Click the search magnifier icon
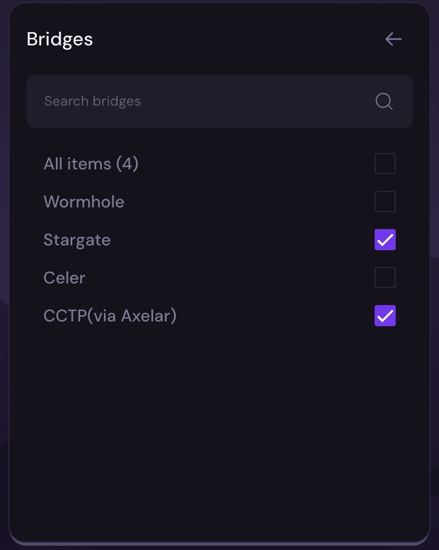The image size is (439, 550). pyautogui.click(x=384, y=101)
